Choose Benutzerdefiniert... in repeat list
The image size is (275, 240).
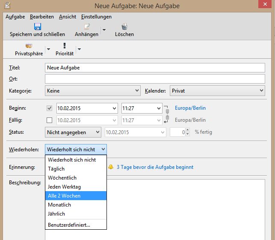click(69, 225)
